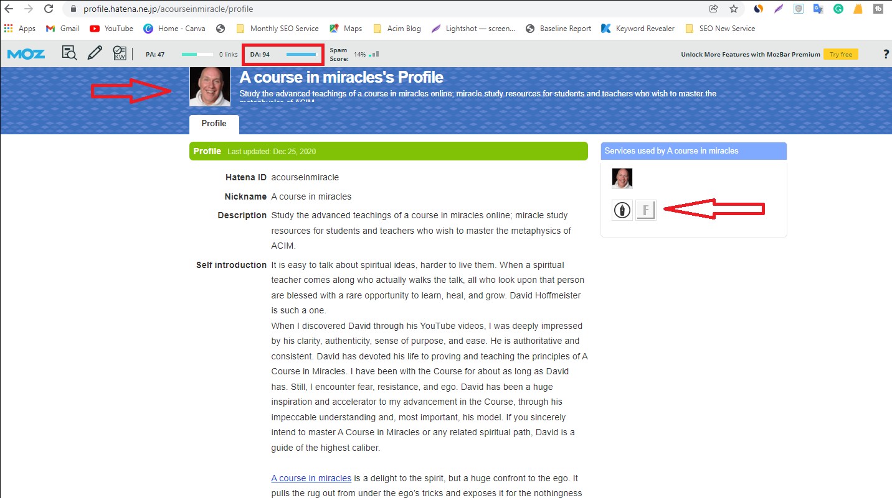Open MozBar keyword research (KW) tool
The width and height of the screenshot is (892, 498).
pos(119,53)
